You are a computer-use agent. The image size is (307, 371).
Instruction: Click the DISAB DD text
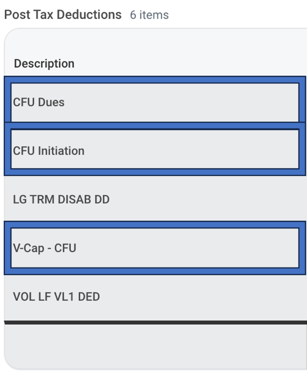click(83, 199)
